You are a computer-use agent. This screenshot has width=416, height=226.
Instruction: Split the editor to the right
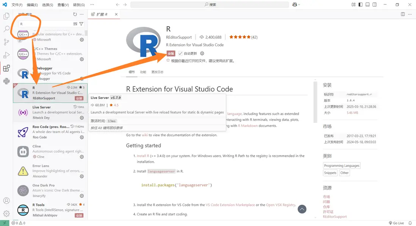(403, 14)
